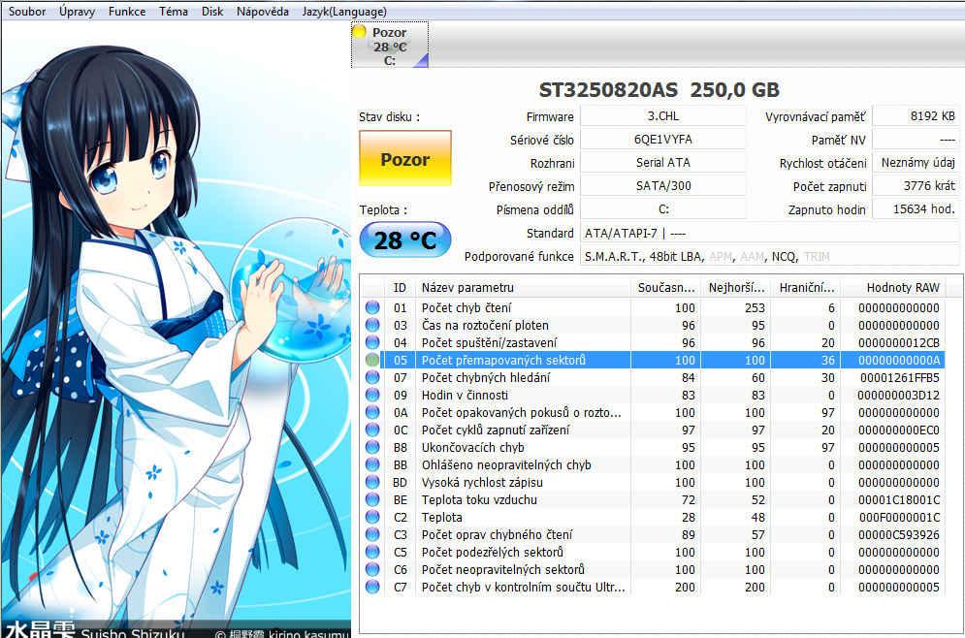Select the Ukončovacích chyb row name
This screenshot has width=965, height=638.
472,447
